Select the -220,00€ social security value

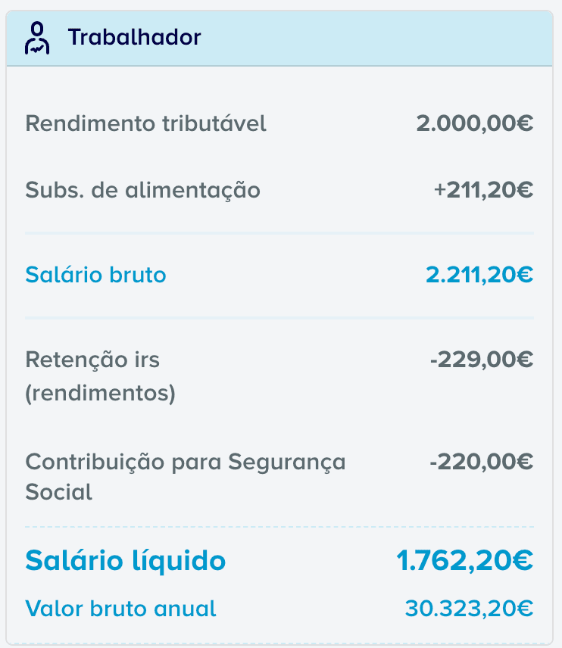[481, 461]
